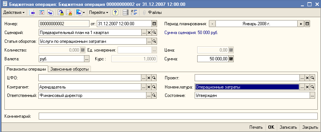The width and height of the screenshot is (321, 132).
Task: Clear the Проект field
Action: pos(307,78)
